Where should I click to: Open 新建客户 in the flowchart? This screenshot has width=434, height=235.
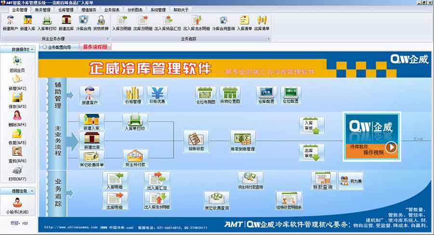click(90, 96)
